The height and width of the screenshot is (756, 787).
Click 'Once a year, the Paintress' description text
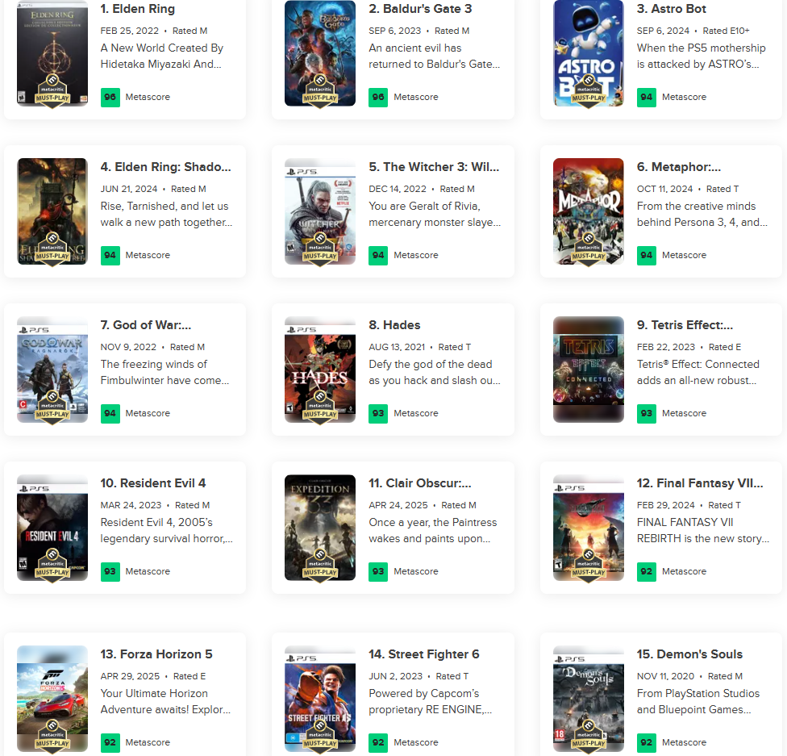[433, 522]
